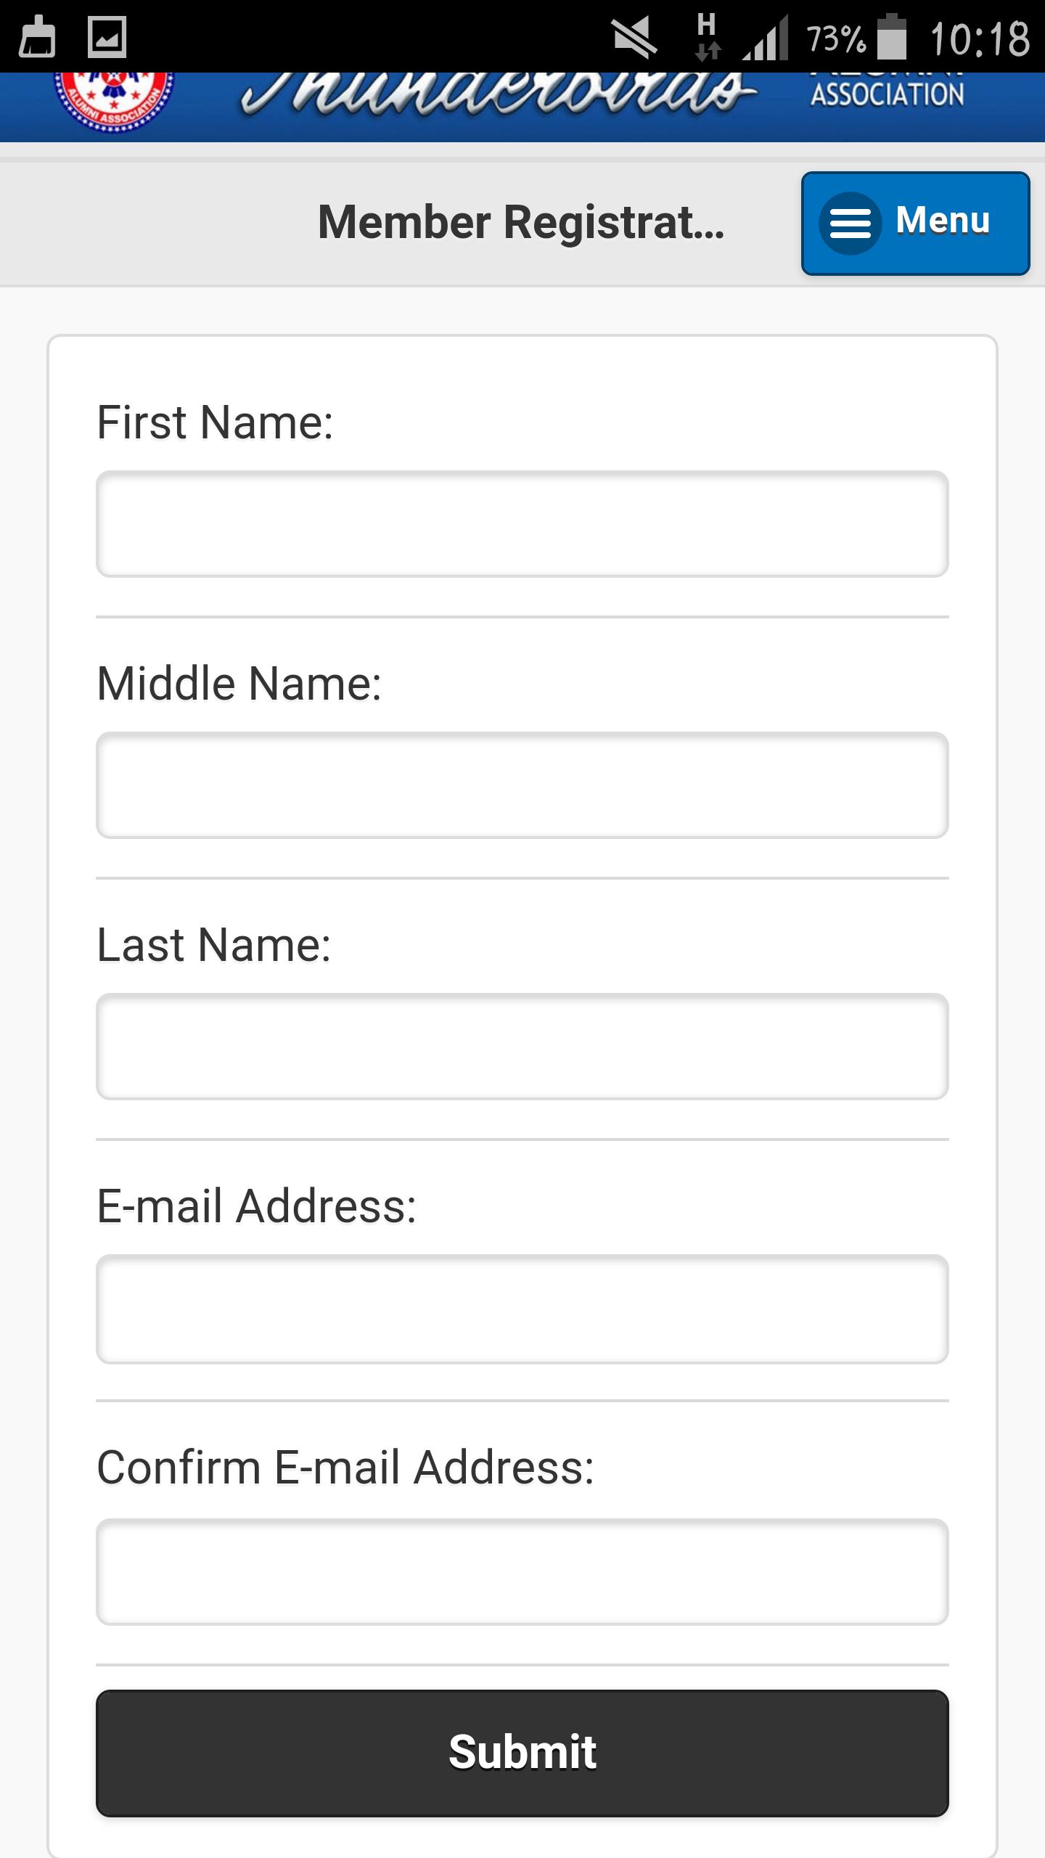Click the hamburger icon inside Menu
1045x1858 pixels.
pos(850,223)
